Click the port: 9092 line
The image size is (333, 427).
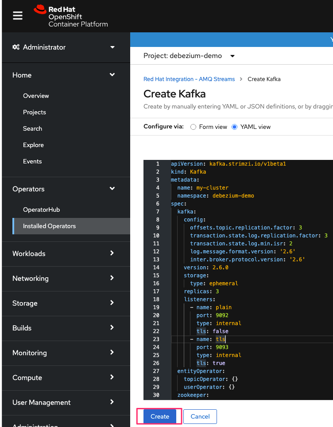(x=213, y=315)
